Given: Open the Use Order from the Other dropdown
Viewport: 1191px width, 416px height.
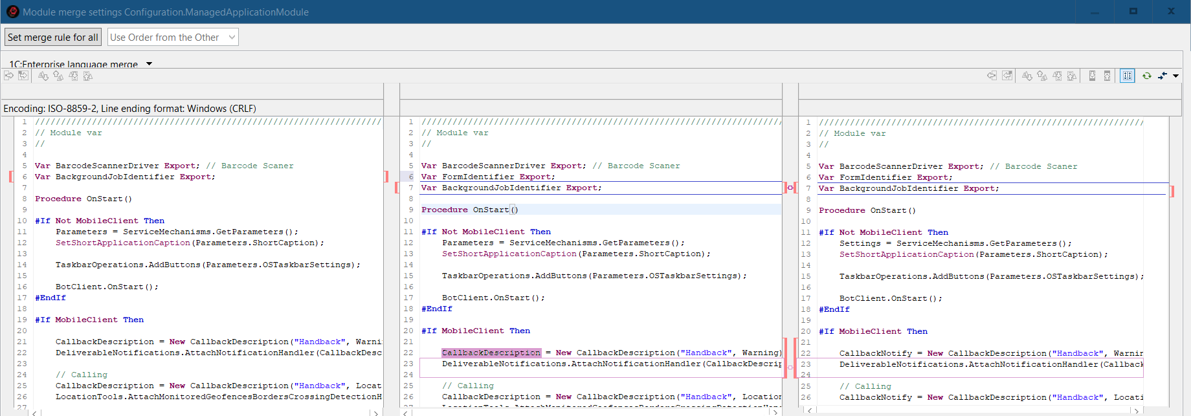Looking at the screenshot, I should point(173,37).
